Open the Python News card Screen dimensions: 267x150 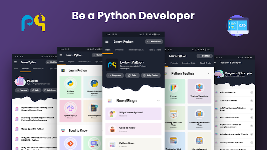(x=133, y=144)
